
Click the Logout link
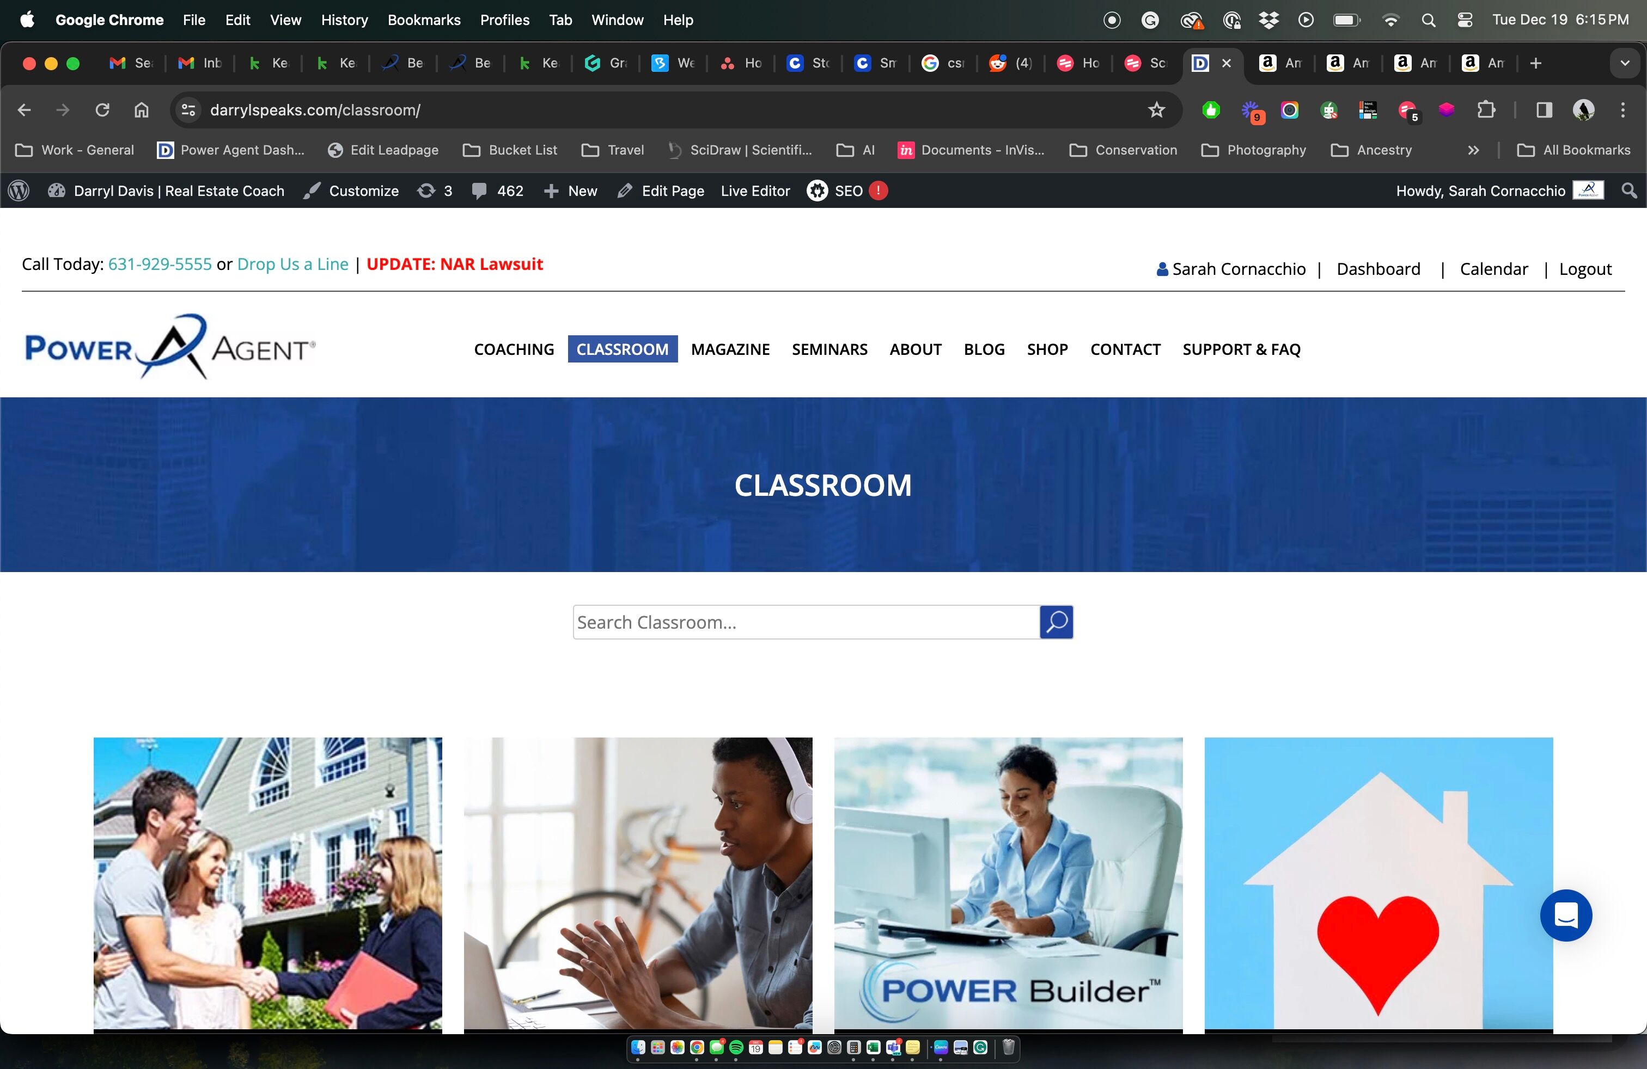coord(1585,269)
